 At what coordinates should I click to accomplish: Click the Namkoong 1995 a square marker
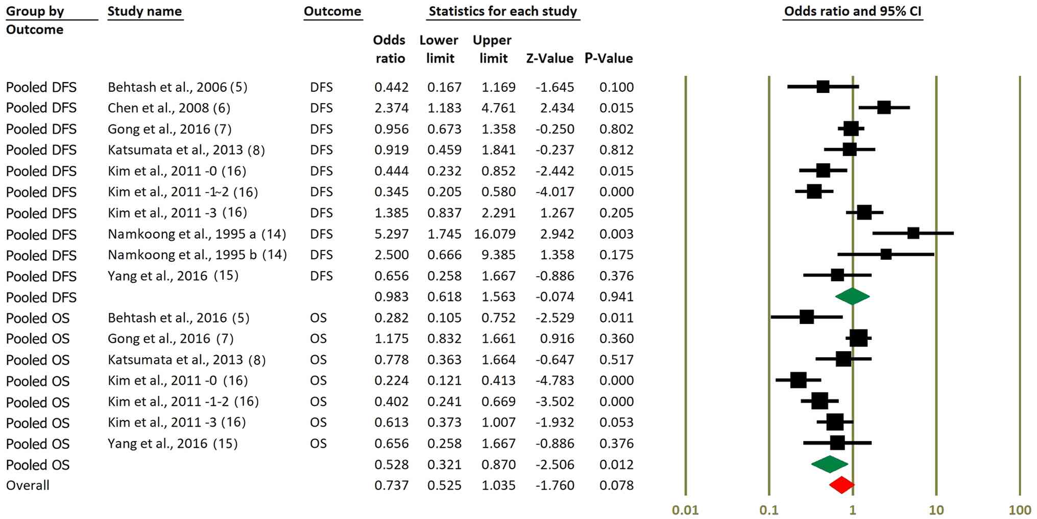pyautogui.click(x=913, y=233)
